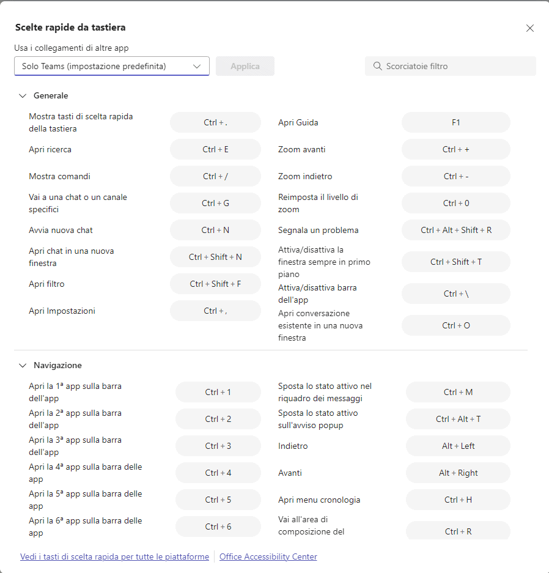Viewport: 549px width, 573px height.
Task: Click the Applica button
Action: (245, 66)
